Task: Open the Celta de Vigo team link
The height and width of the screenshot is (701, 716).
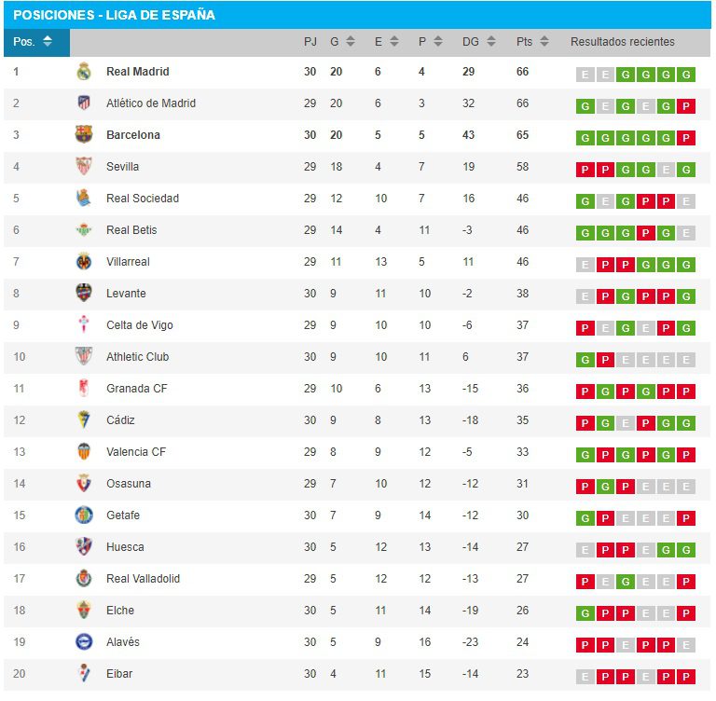Action: pyautogui.click(x=139, y=325)
